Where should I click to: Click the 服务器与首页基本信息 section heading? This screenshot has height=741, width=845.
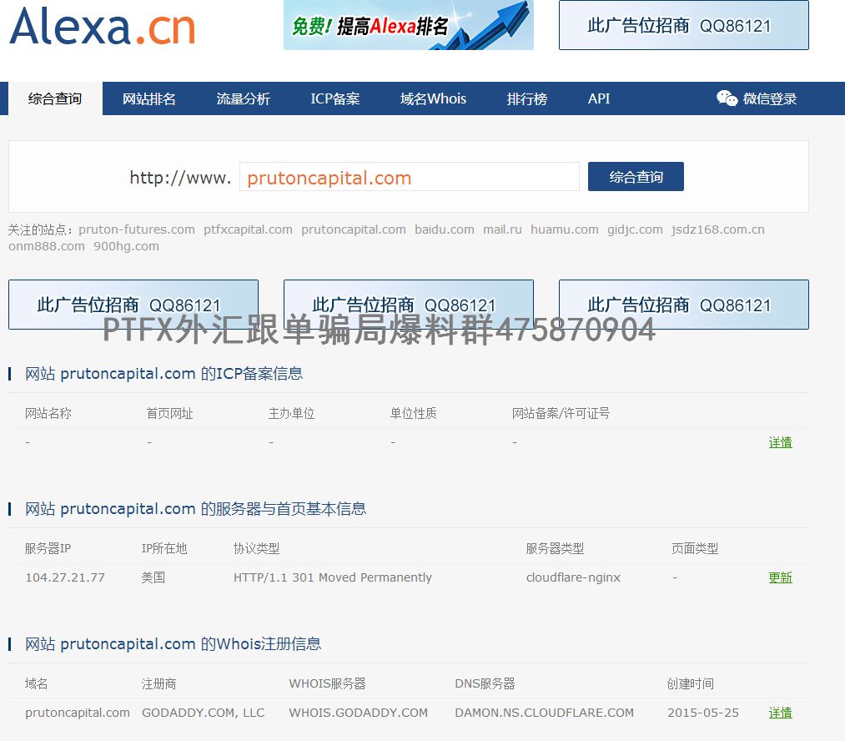pos(196,509)
